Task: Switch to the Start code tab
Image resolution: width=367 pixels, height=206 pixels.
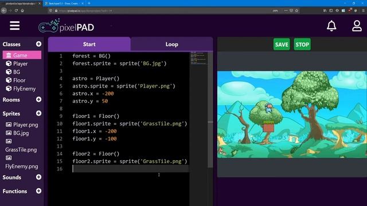Action: click(x=89, y=44)
